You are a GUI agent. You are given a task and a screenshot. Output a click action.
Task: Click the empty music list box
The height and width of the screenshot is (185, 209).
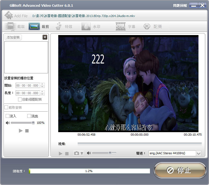[26, 57]
